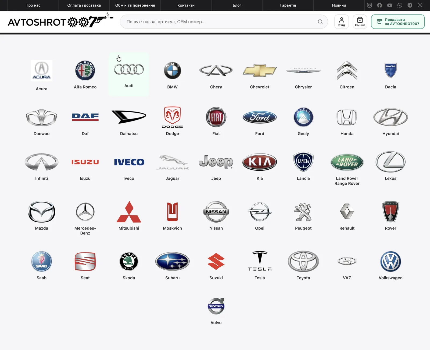Image resolution: width=430 pixels, height=350 pixels.
Task: Select the Kia brand logo
Action: [x=260, y=162]
